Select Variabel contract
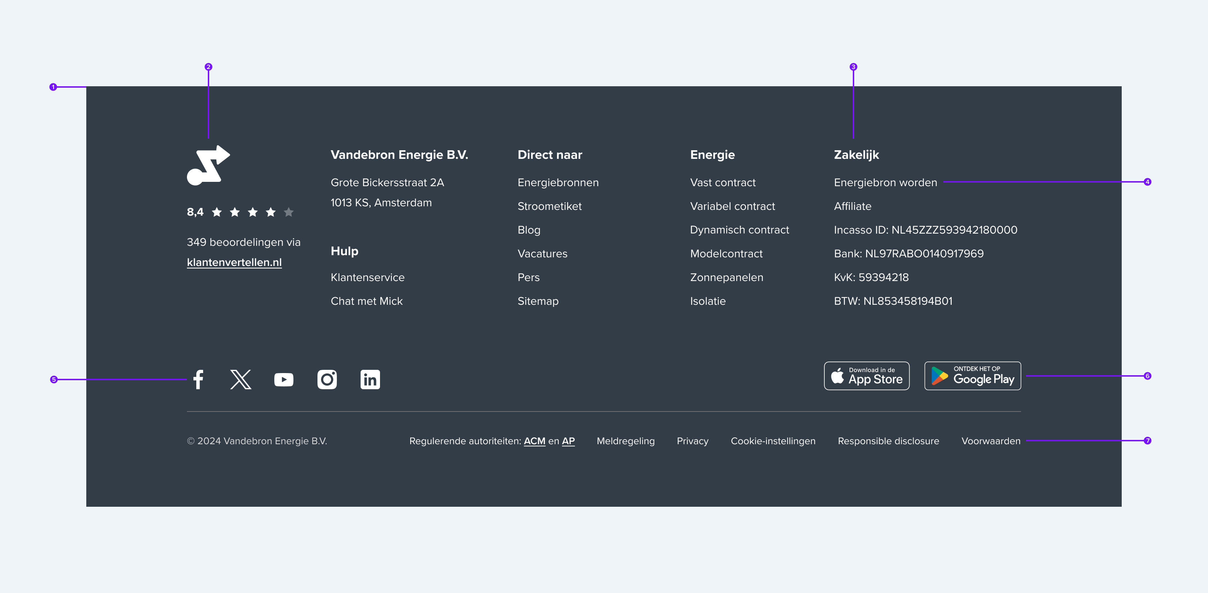This screenshot has height=593, width=1208. tap(732, 206)
